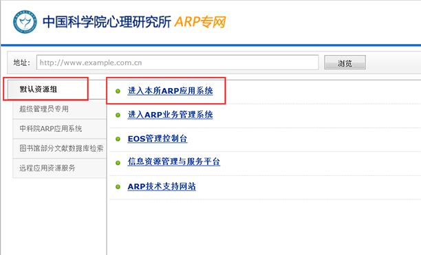Click the 浏览 browse button

[345, 63]
